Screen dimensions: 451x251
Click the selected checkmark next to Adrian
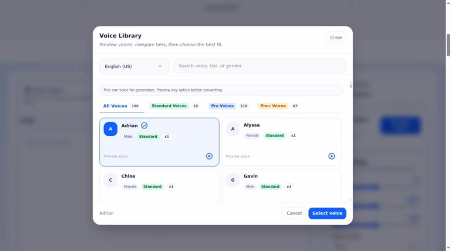tap(144, 126)
